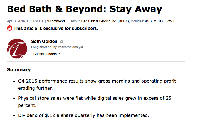Go to the TGT ticker link

click(x=162, y=21)
